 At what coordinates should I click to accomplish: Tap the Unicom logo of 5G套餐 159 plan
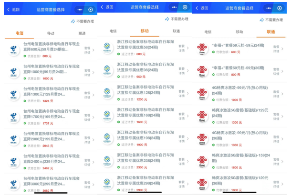pos(202,162)
